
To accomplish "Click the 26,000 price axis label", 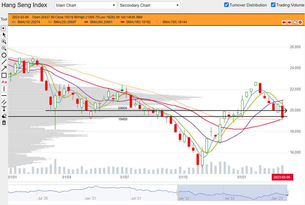I will pos(295,47).
